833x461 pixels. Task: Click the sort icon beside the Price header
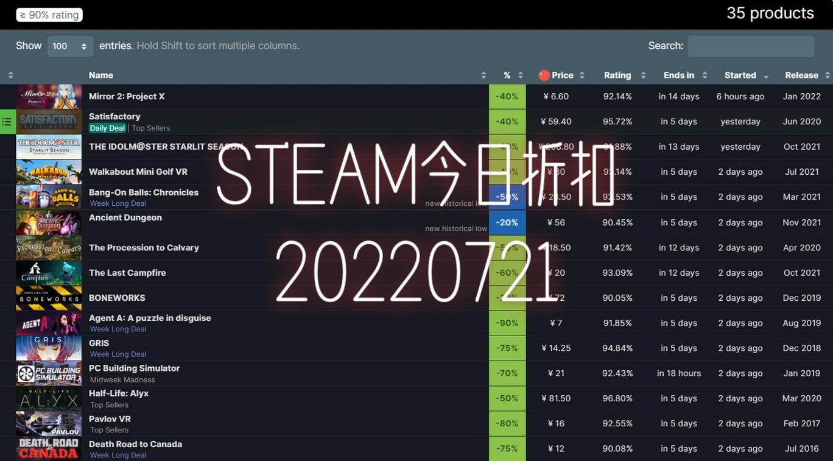coord(582,75)
